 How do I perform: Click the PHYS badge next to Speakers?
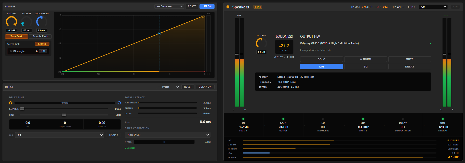[x=258, y=7]
